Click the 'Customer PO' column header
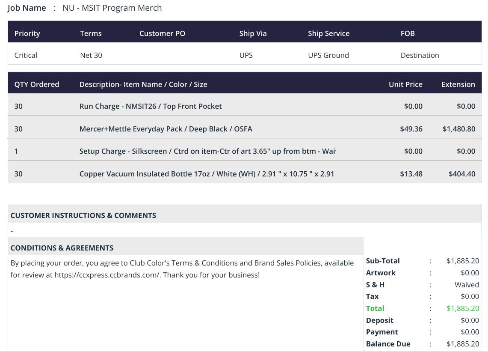 tap(162, 33)
